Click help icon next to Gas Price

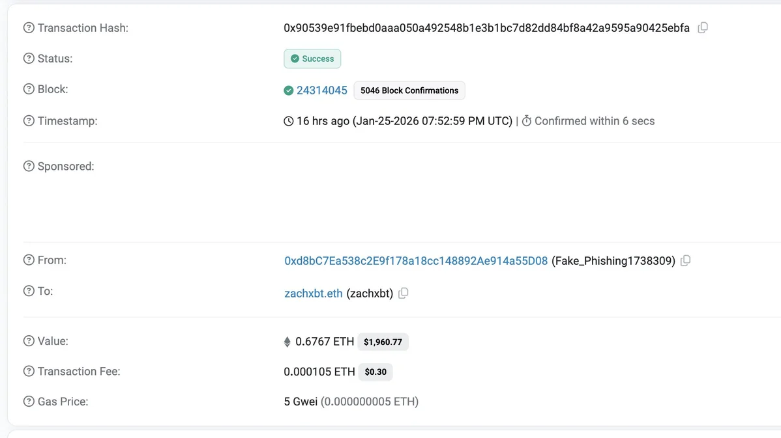[x=29, y=402]
